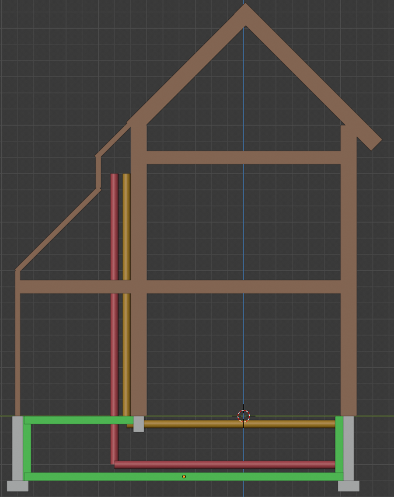394x497 pixels.
Task: Select the horizontal red pipe near bottom
Action: (225, 465)
